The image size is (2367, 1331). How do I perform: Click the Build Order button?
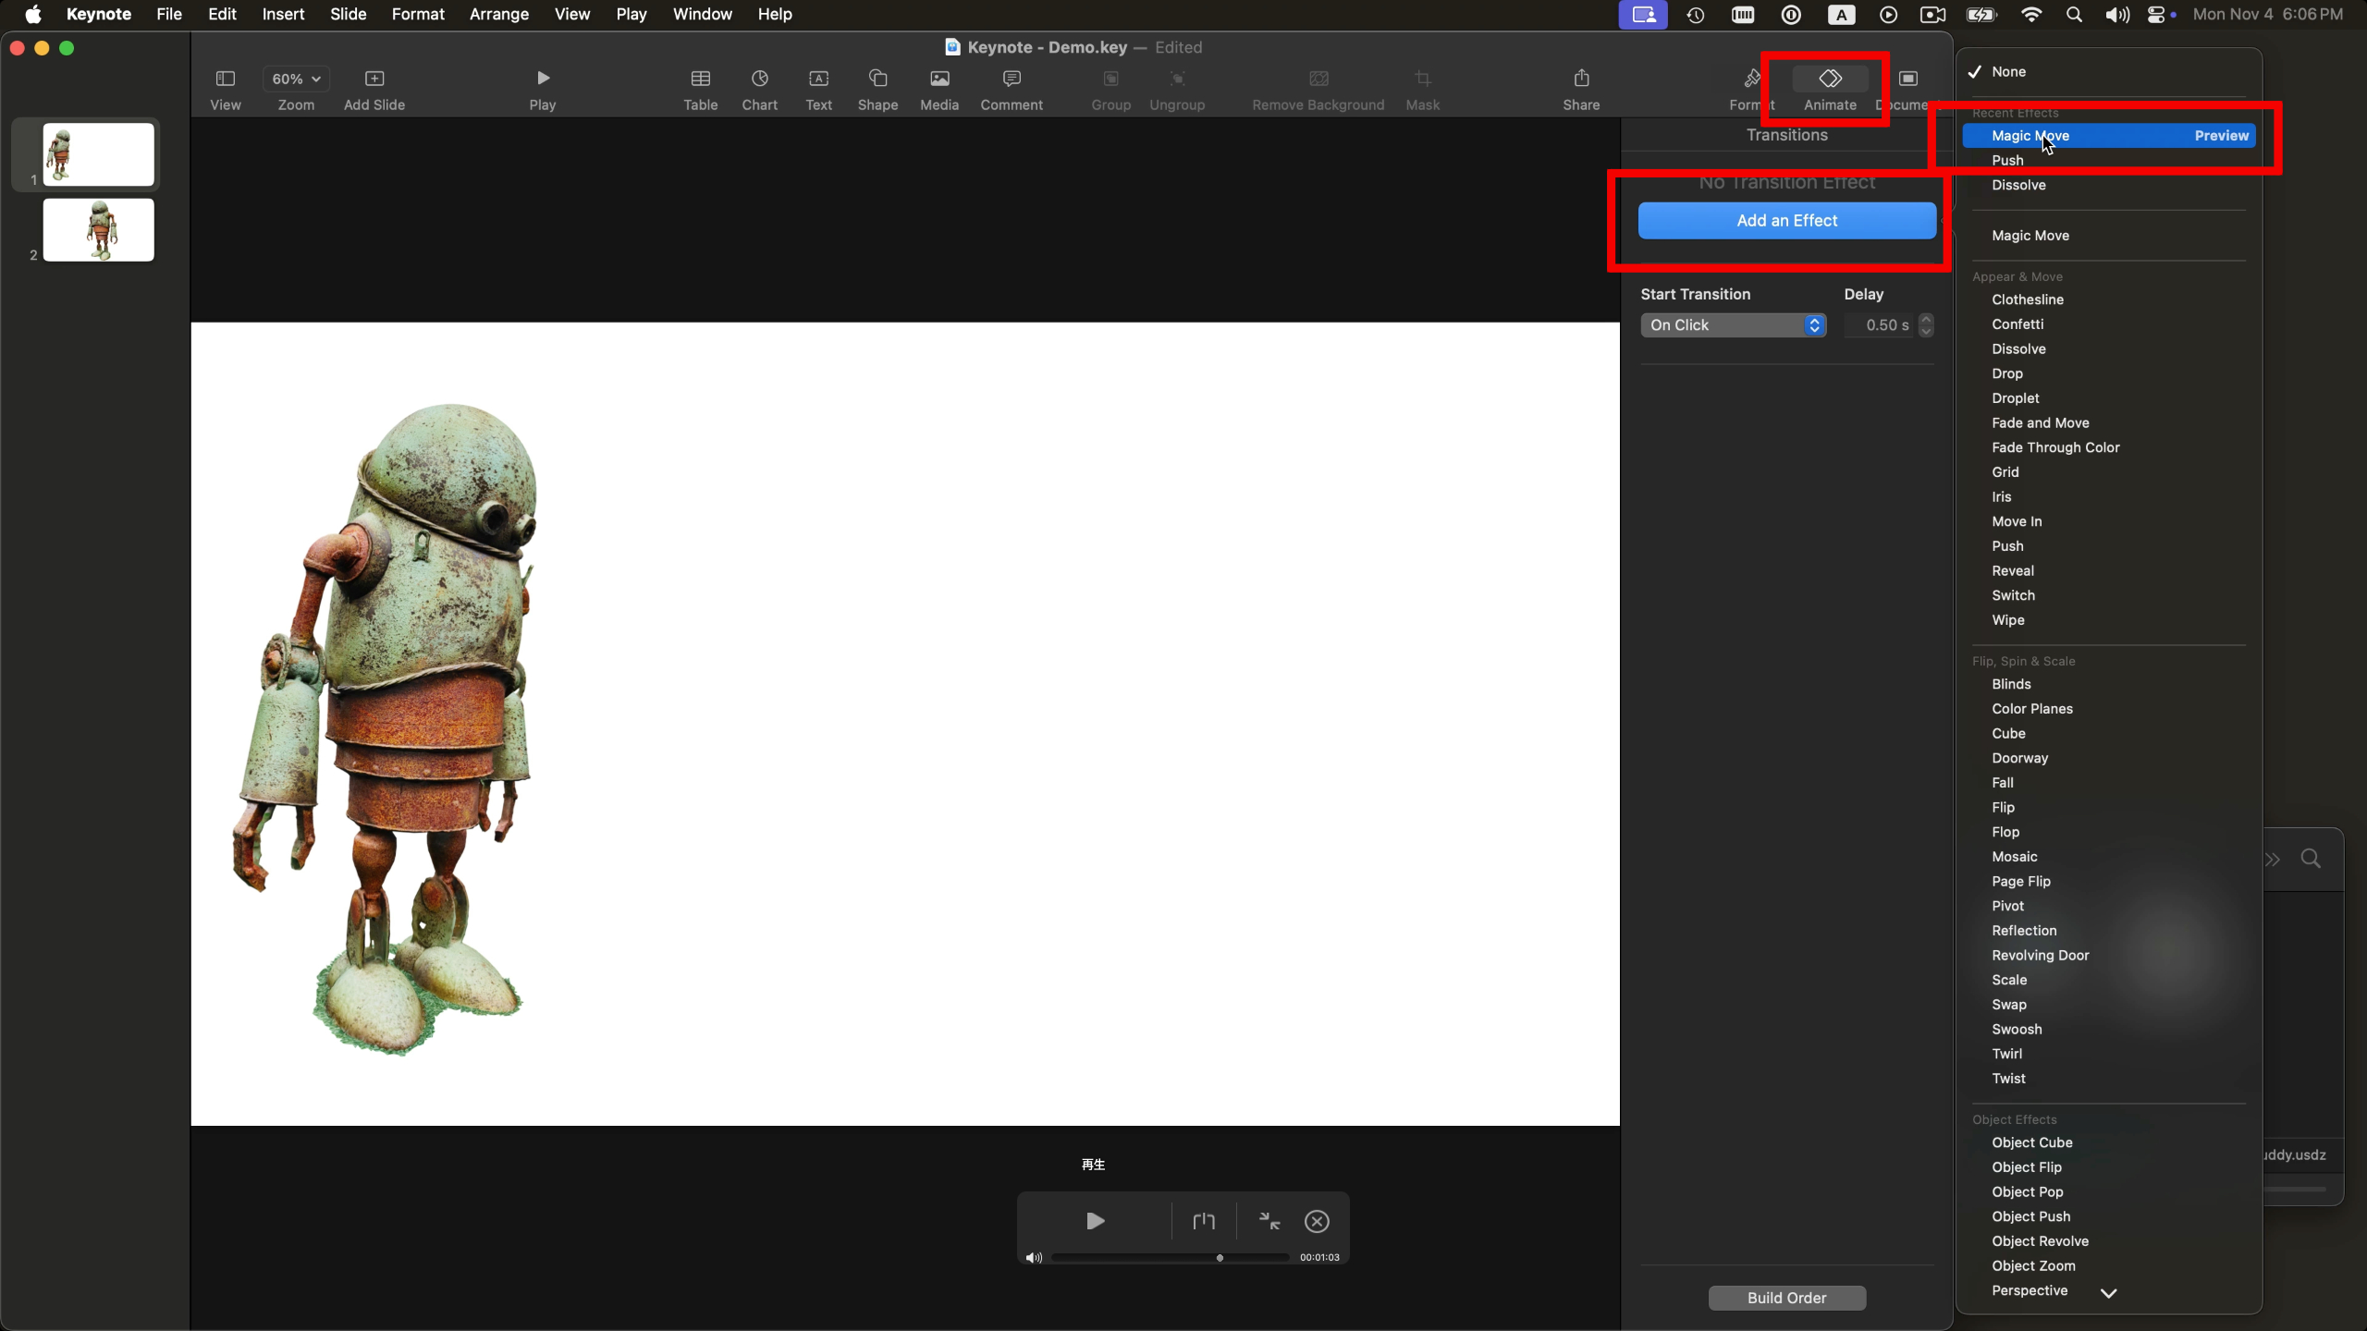click(1786, 1298)
